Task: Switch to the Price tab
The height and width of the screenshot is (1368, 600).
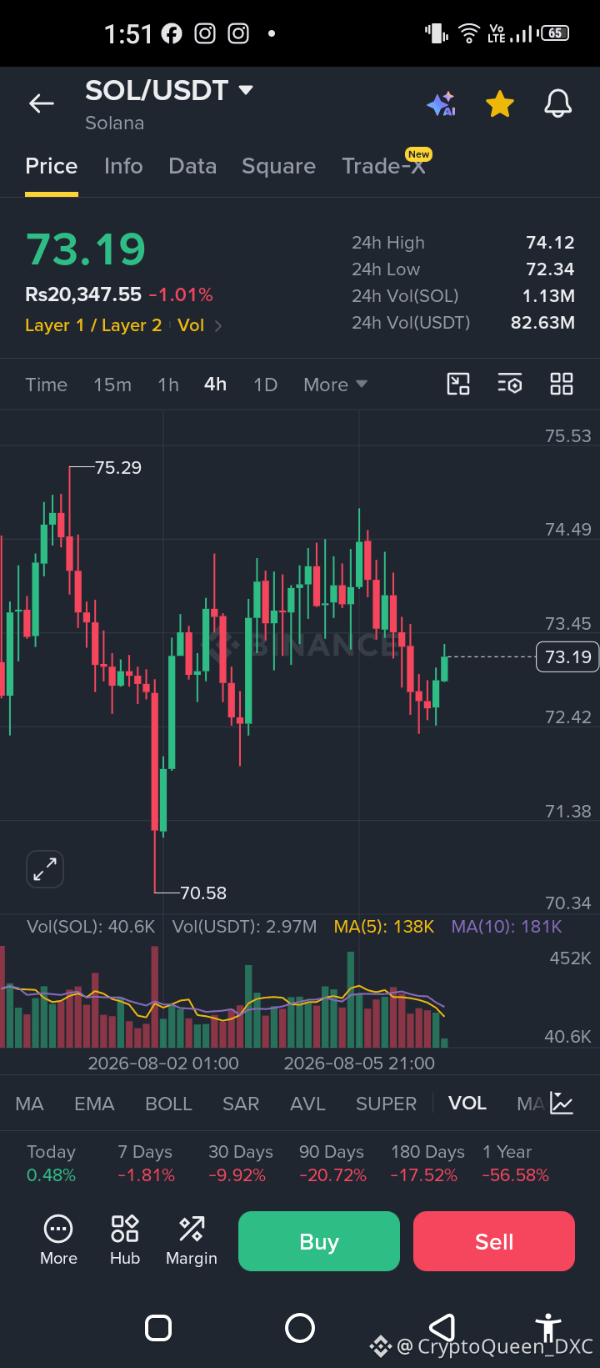Action: click(x=52, y=166)
